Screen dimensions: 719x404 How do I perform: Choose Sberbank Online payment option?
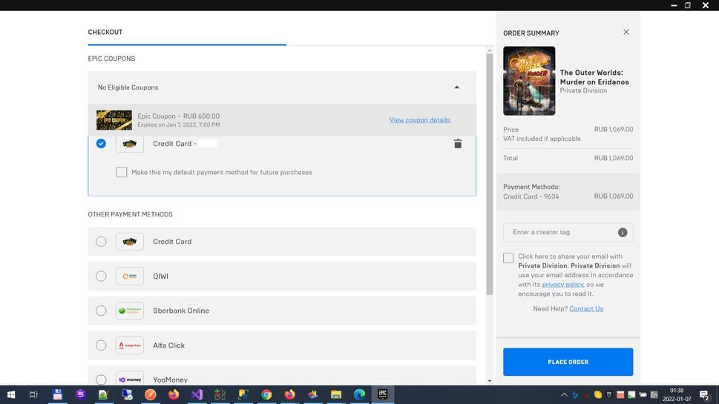coord(101,311)
